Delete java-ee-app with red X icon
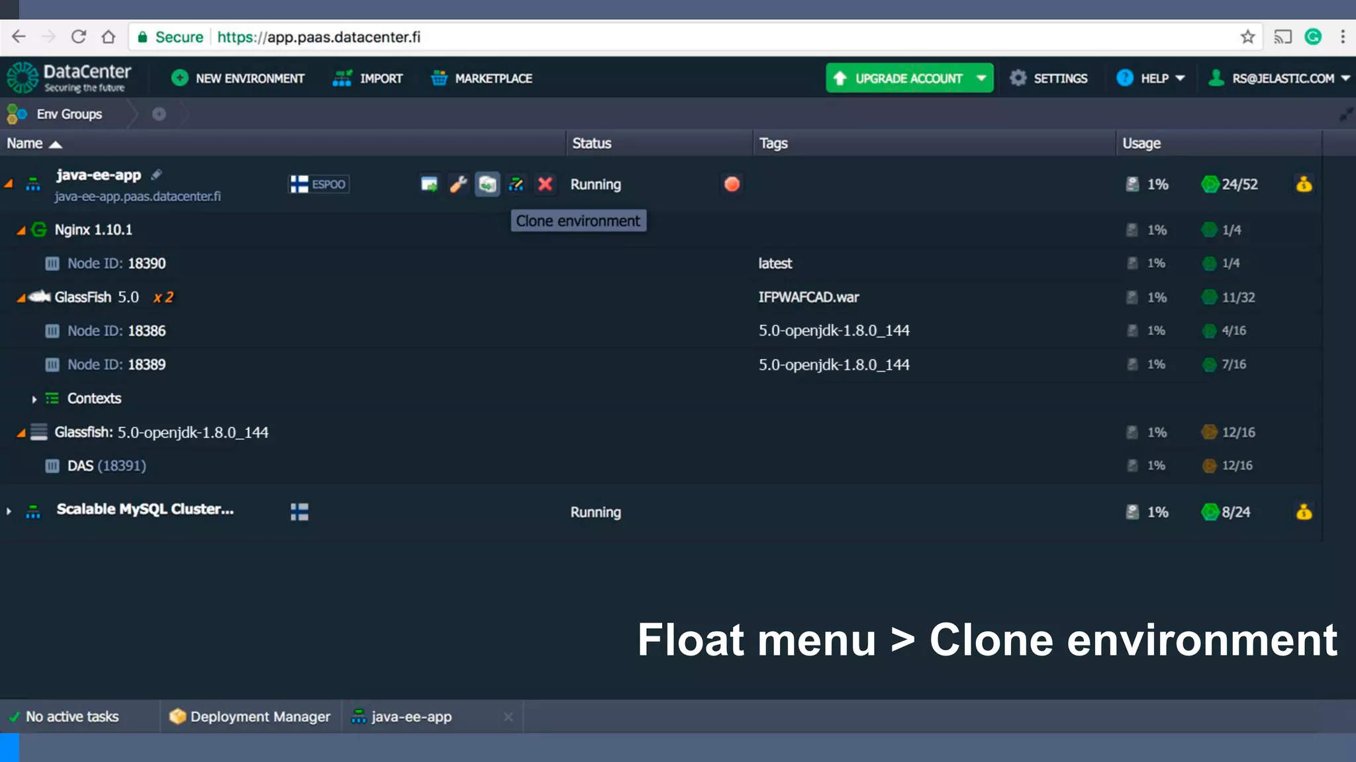Screen dimensions: 1356x762 click(545, 184)
